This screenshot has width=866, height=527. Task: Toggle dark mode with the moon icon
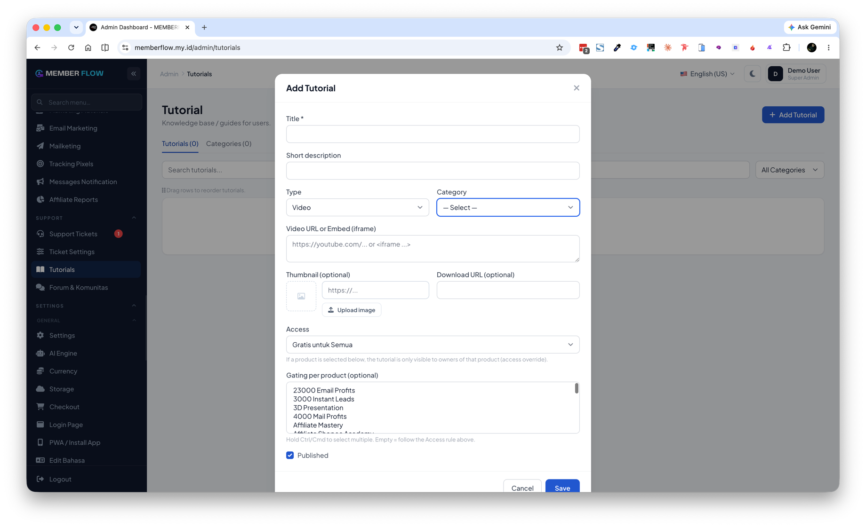pyautogui.click(x=752, y=74)
